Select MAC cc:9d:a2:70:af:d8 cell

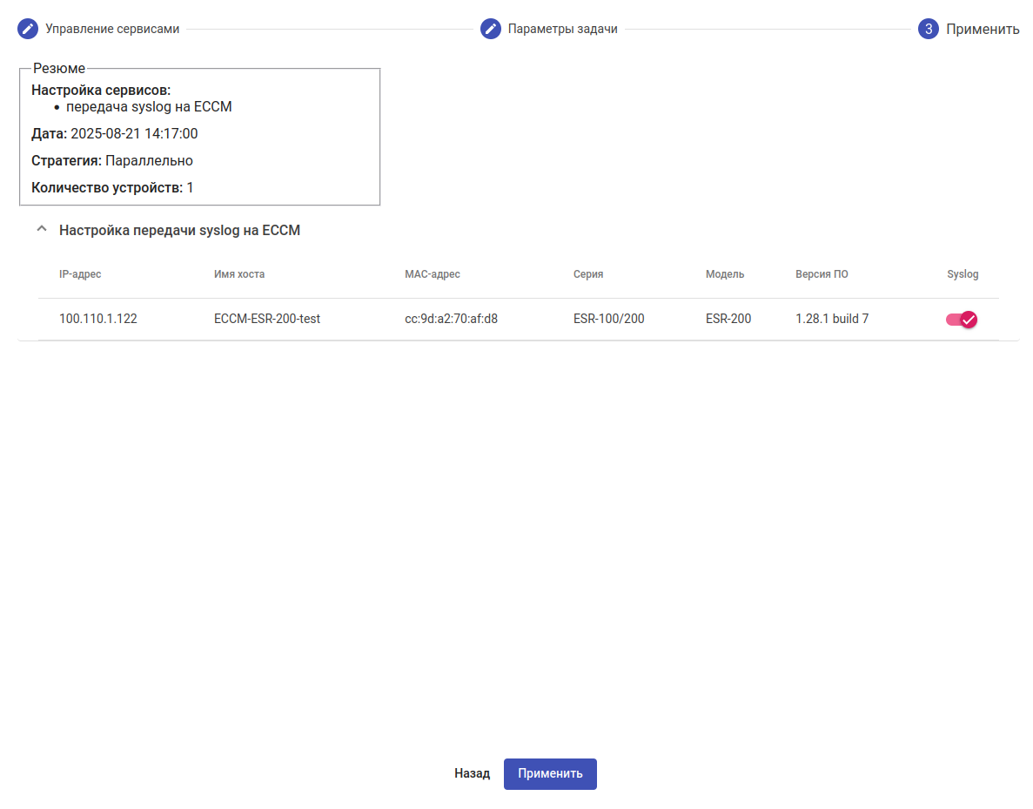tap(452, 319)
